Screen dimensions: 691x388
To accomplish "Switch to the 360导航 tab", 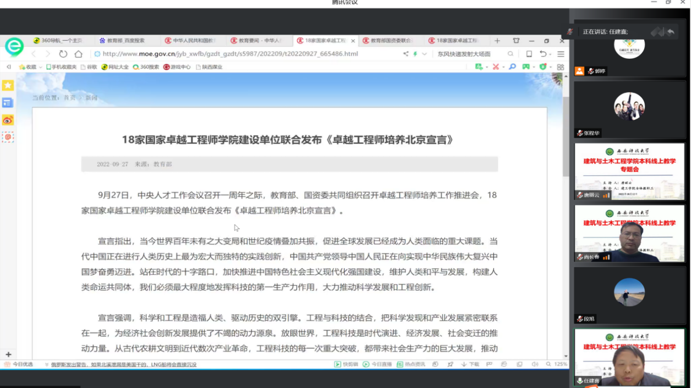I will (61, 41).
